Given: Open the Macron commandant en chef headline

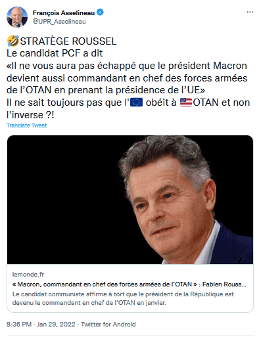Looking at the screenshot, I should pyautogui.click(x=129, y=284).
